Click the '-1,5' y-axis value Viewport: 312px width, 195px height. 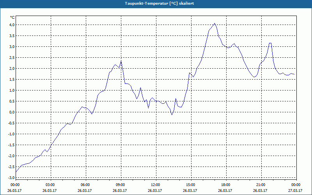click(x=11, y=145)
